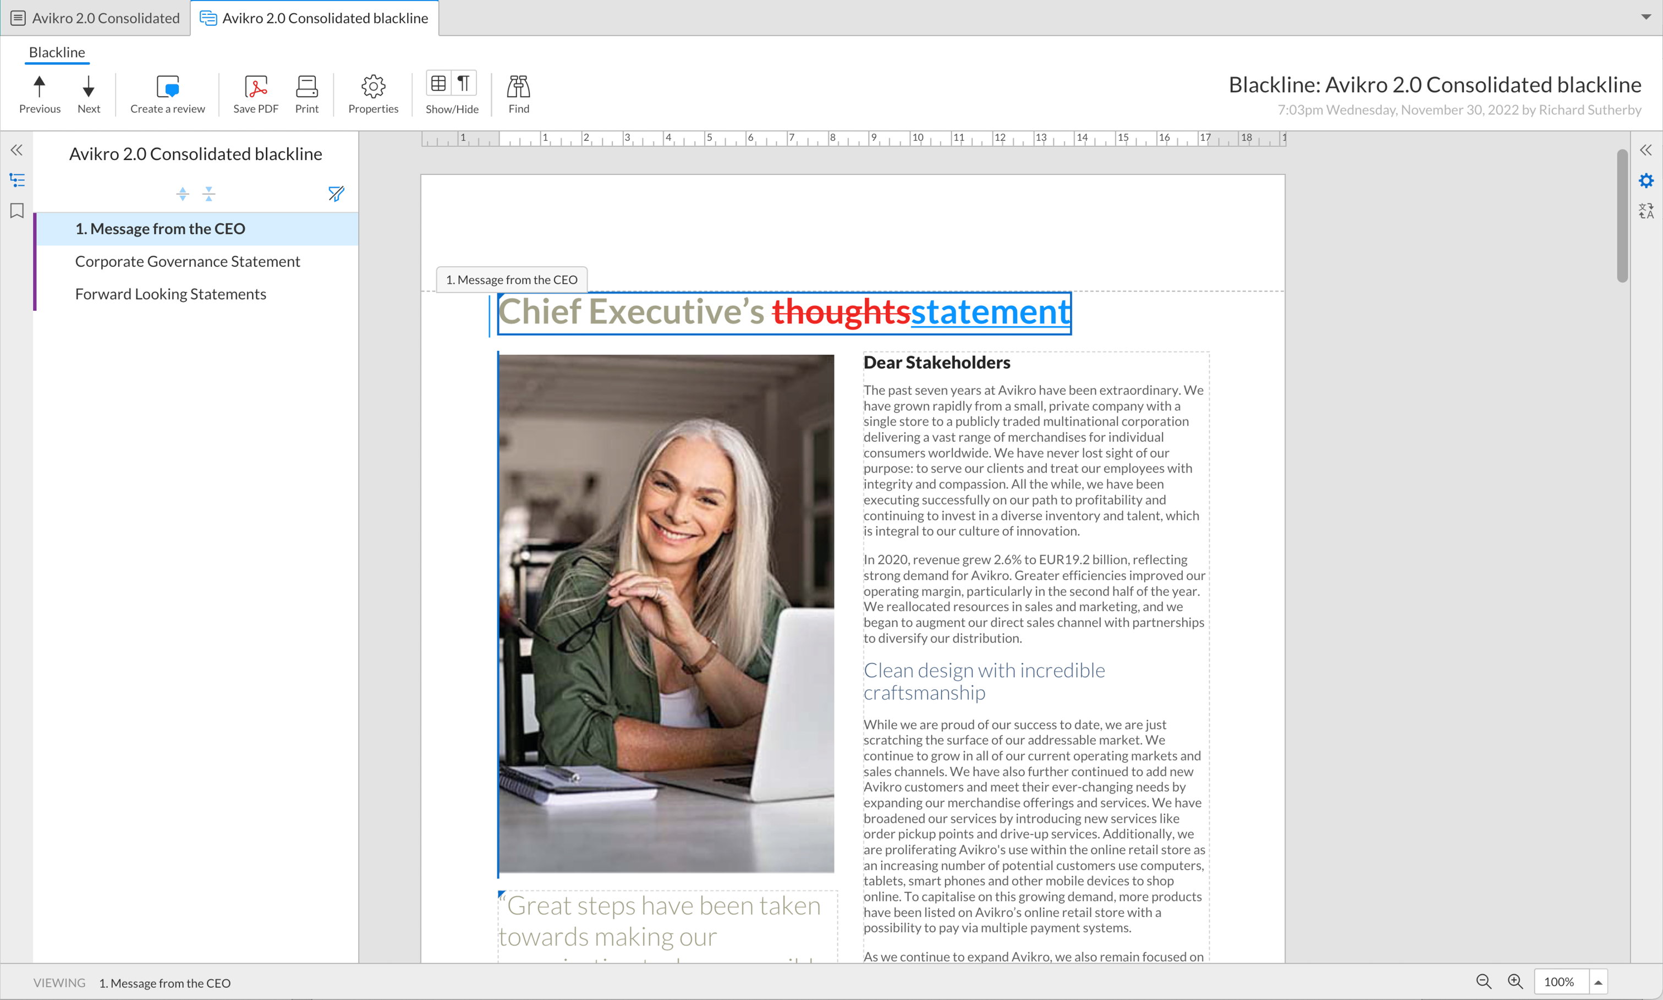The height and width of the screenshot is (1000, 1663).
Task: Click the CEO portrait photo
Action: (666, 613)
